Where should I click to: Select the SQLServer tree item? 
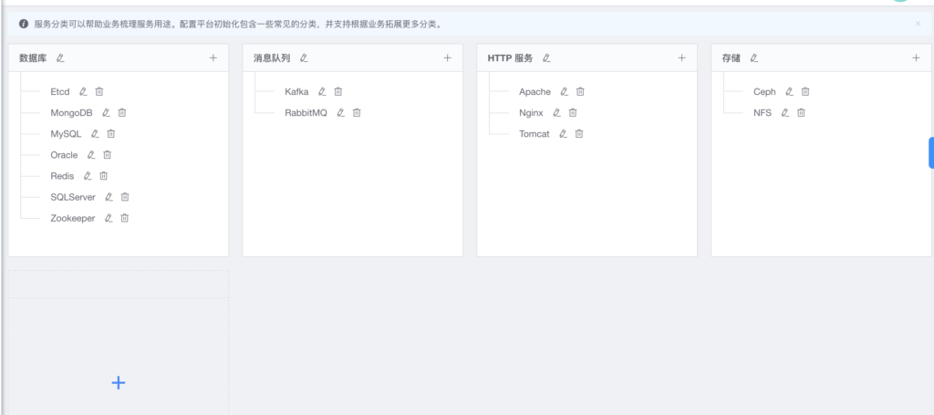pyautogui.click(x=73, y=197)
